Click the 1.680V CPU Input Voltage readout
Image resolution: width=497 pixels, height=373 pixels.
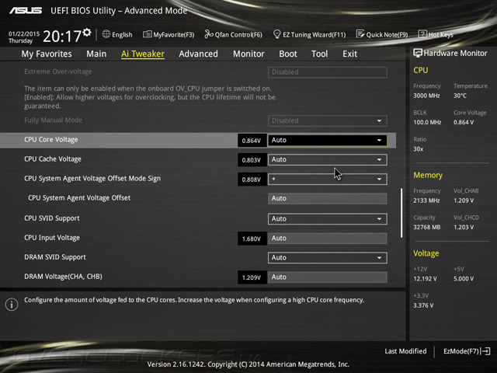(x=252, y=239)
